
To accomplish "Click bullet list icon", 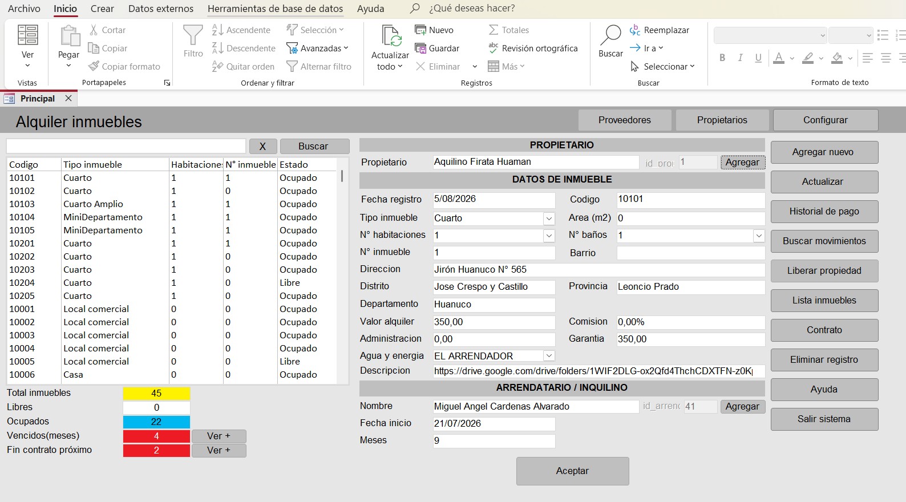I will point(883,35).
